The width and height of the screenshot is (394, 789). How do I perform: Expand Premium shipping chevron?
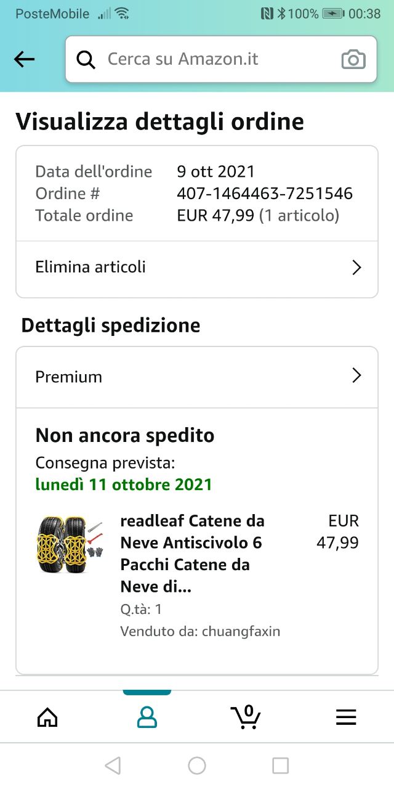[356, 376]
